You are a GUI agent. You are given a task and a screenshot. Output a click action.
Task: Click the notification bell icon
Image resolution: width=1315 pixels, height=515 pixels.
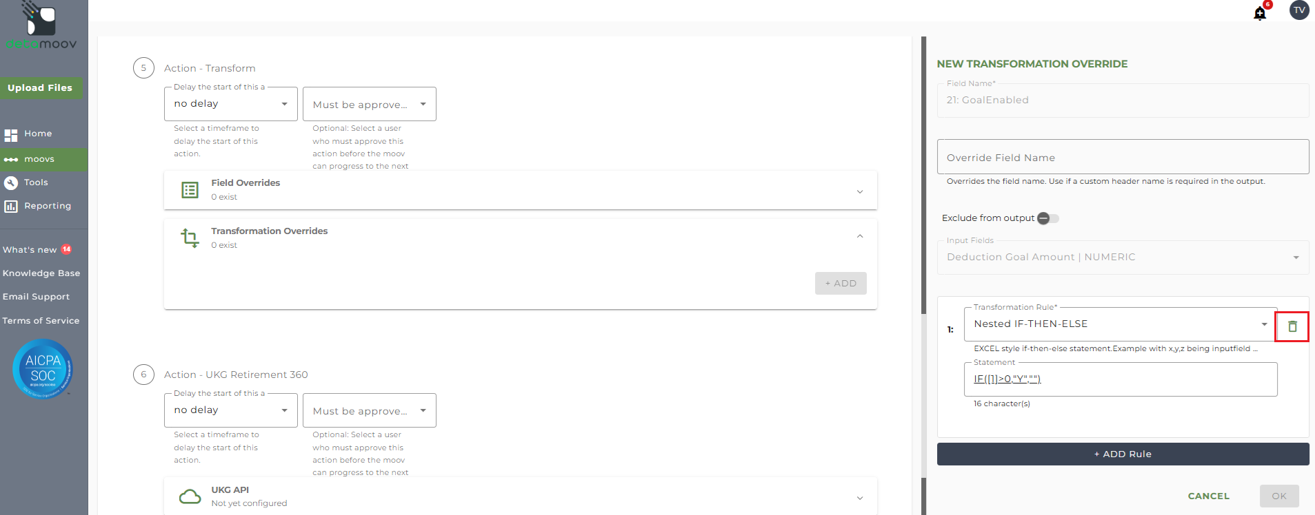coord(1260,13)
